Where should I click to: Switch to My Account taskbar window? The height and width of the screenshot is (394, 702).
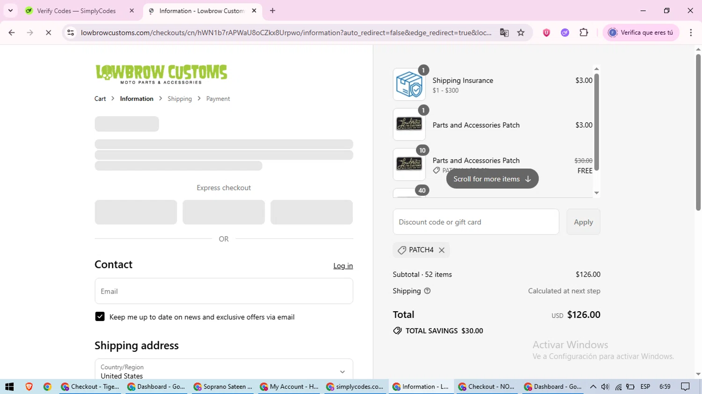pyautogui.click(x=290, y=387)
